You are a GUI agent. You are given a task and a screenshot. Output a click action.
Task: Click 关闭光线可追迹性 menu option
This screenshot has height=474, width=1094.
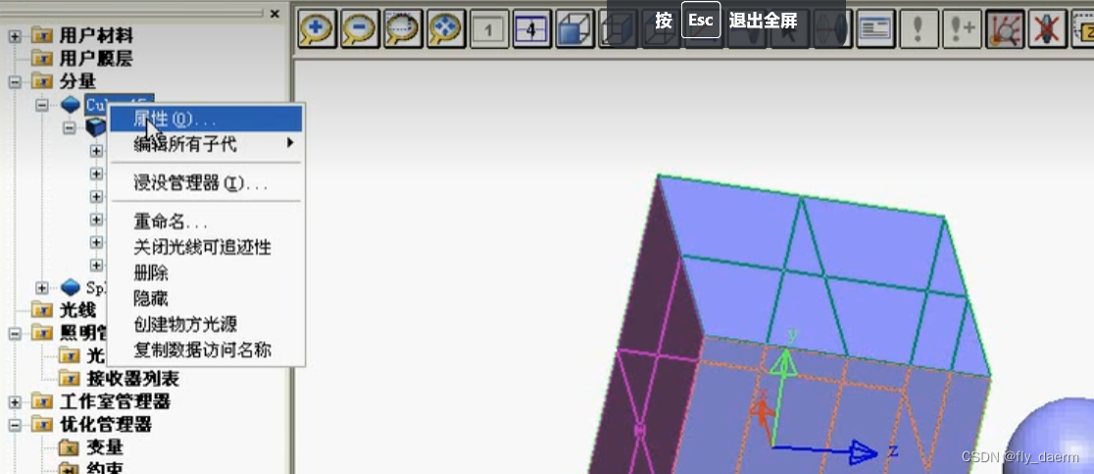click(206, 247)
